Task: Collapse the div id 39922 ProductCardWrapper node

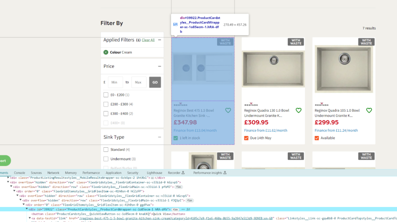Action: click(x=27, y=209)
